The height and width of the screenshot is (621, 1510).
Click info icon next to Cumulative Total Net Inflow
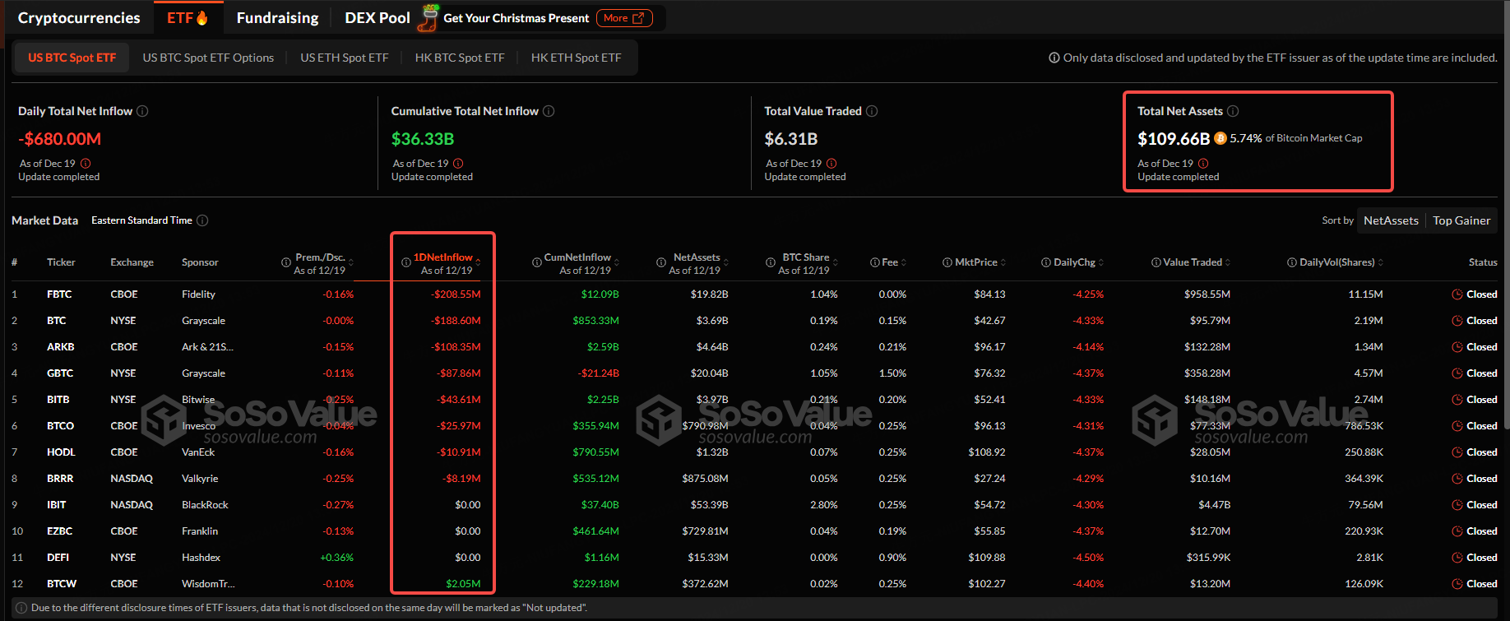(549, 111)
